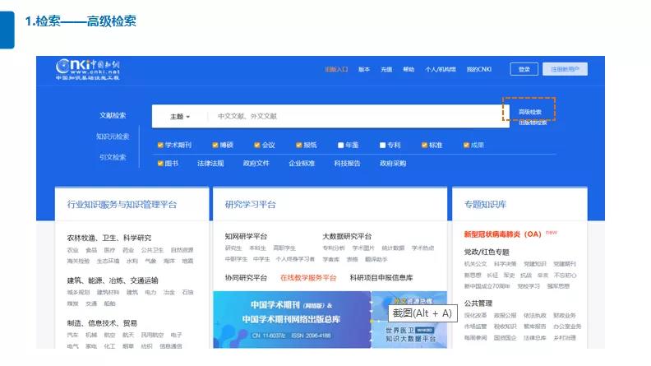
Task: Open the 主题 search field dropdown
Action: tap(180, 116)
